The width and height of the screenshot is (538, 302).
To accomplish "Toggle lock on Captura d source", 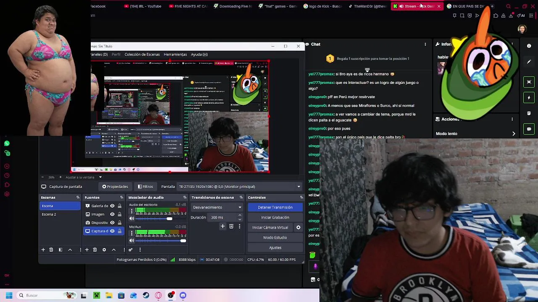I will [x=119, y=231].
